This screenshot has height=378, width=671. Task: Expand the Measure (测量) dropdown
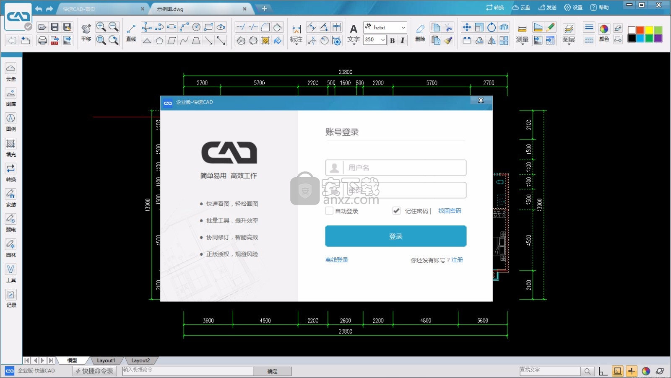(522, 44)
